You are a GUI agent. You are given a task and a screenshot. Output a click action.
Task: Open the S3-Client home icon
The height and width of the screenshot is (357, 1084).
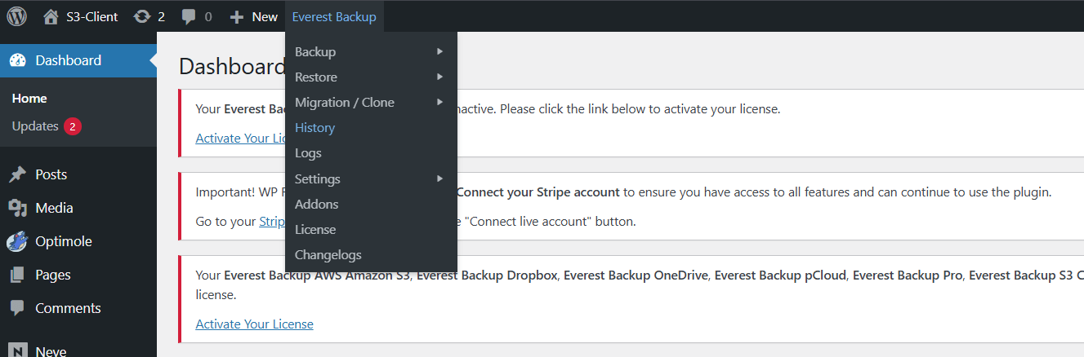[51, 16]
